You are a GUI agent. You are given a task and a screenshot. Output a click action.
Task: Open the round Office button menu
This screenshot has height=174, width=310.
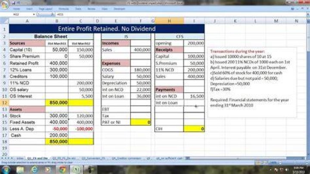click(4, 5)
